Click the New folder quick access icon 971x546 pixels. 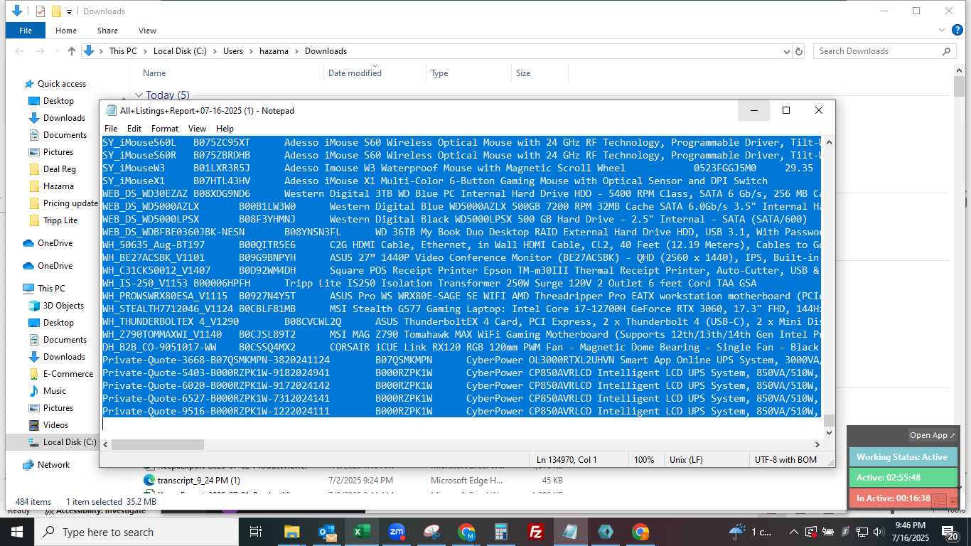(56, 11)
